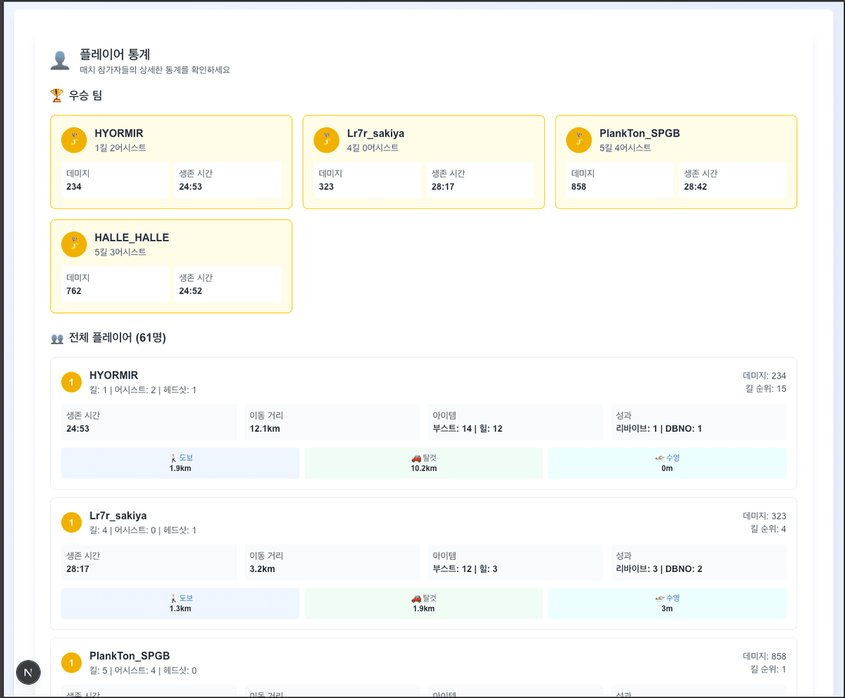Click PlankTon_SPGB's gold medal badge
The width and height of the screenshot is (845, 698).
pyautogui.click(x=579, y=140)
